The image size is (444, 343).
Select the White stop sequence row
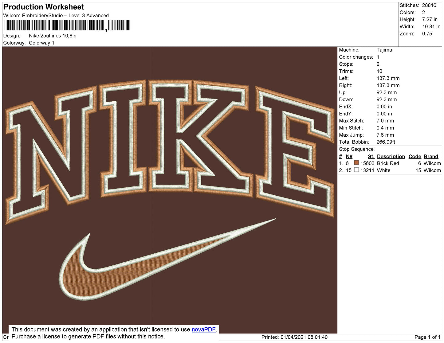coord(390,170)
